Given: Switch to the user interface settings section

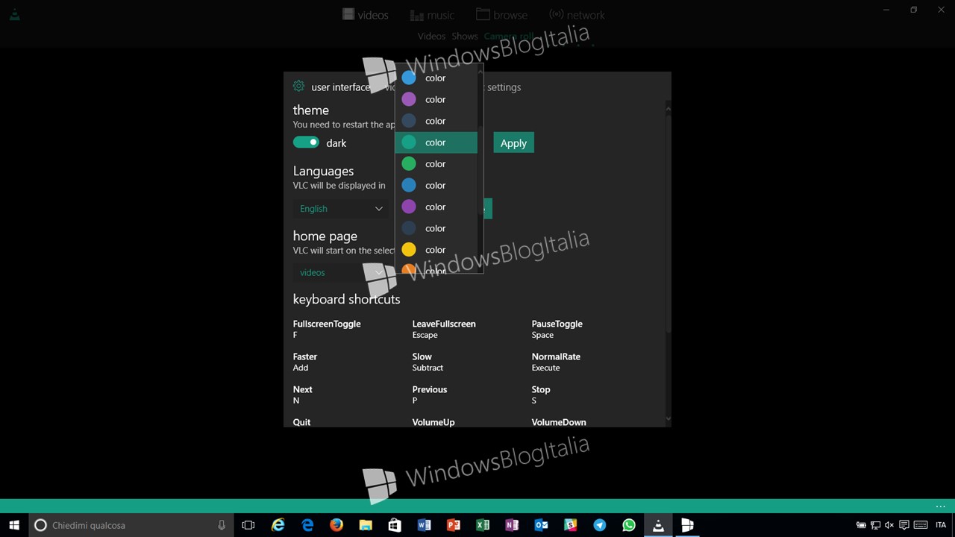Looking at the screenshot, I should click(x=340, y=87).
